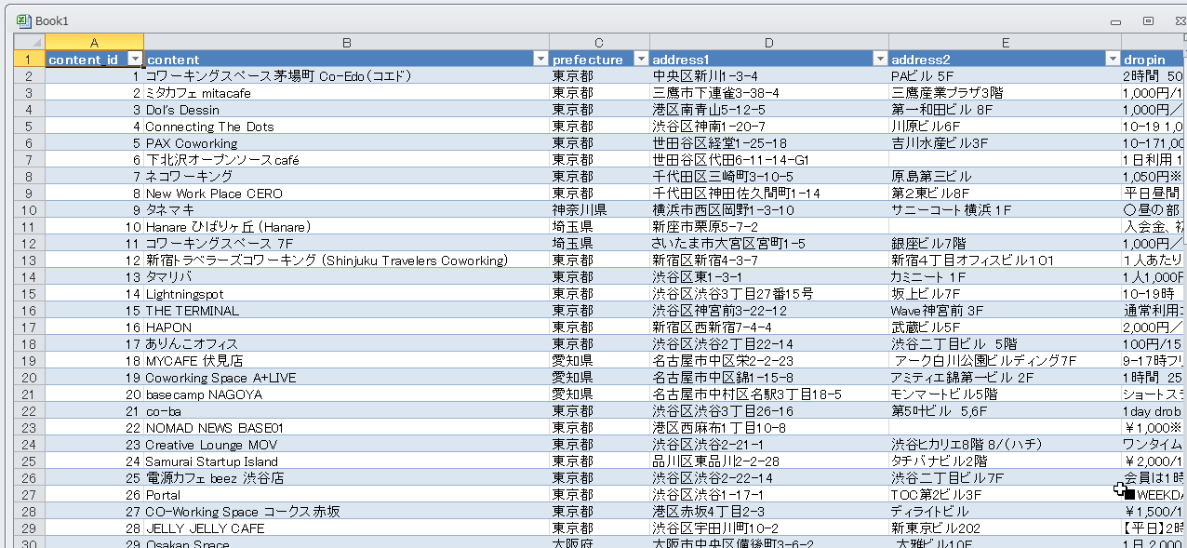This screenshot has width=1187, height=548.
Task: Select column D header
Action: [x=769, y=42]
